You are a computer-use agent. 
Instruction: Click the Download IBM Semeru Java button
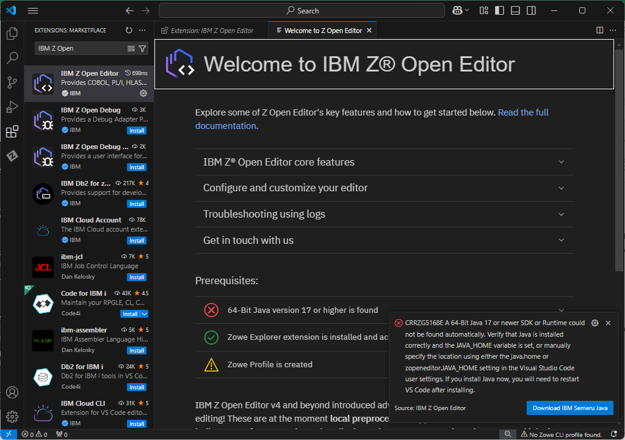[x=569, y=408]
